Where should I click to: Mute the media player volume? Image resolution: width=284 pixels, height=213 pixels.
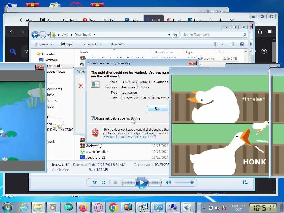point(168,182)
